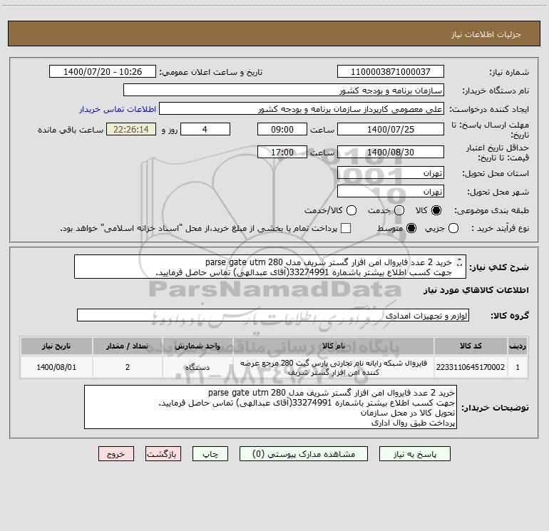549x531 pixels.
Task: Click the بازگشت back button
Action: click(x=163, y=453)
